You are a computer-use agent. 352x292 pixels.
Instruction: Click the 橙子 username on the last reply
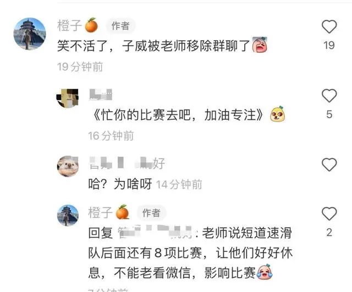[x=100, y=212]
